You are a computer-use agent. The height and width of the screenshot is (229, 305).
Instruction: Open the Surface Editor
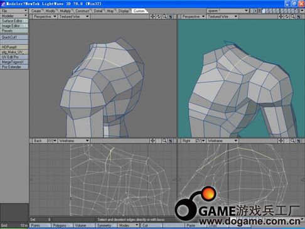pyautogui.click(x=14, y=21)
